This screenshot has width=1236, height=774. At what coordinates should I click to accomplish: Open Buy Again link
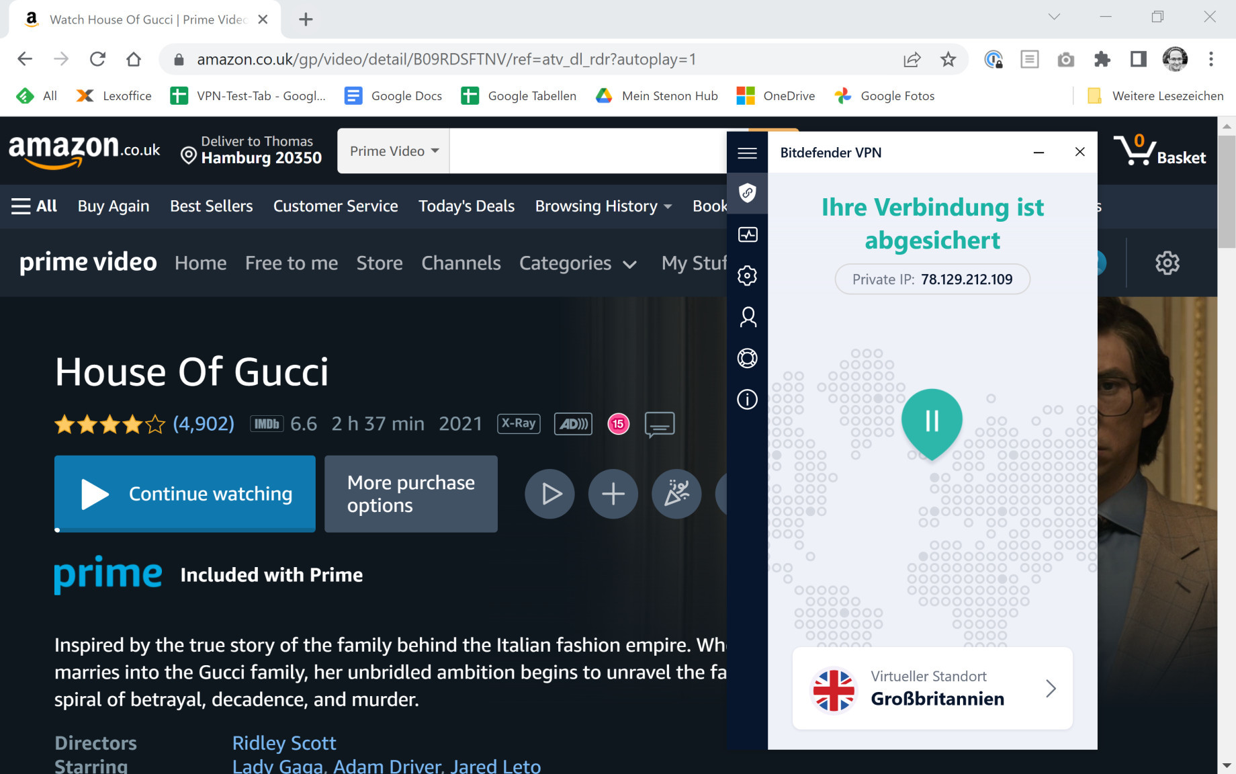[114, 206]
